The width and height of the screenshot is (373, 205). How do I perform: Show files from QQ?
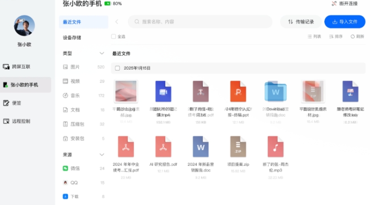(84, 183)
